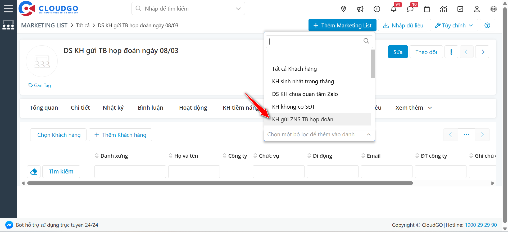This screenshot has width=508, height=232.
Task: Click the Gán Tag link
Action: pyautogui.click(x=40, y=85)
